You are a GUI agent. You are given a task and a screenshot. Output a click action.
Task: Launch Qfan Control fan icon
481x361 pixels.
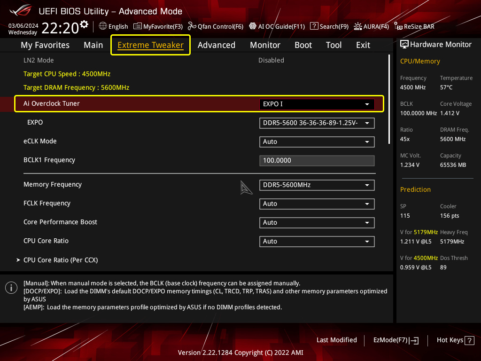point(192,26)
